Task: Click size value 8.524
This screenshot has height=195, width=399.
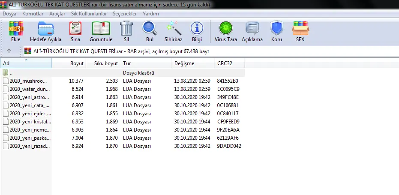Action: point(77,89)
